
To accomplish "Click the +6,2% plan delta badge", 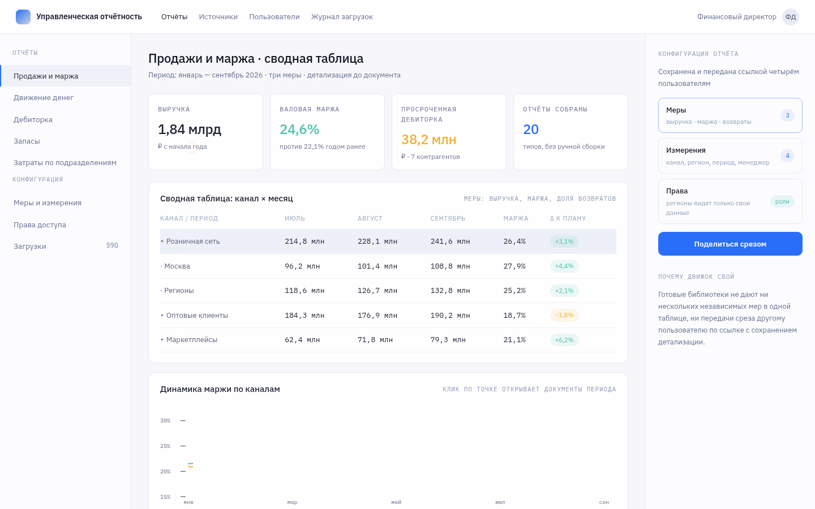I will 564,340.
